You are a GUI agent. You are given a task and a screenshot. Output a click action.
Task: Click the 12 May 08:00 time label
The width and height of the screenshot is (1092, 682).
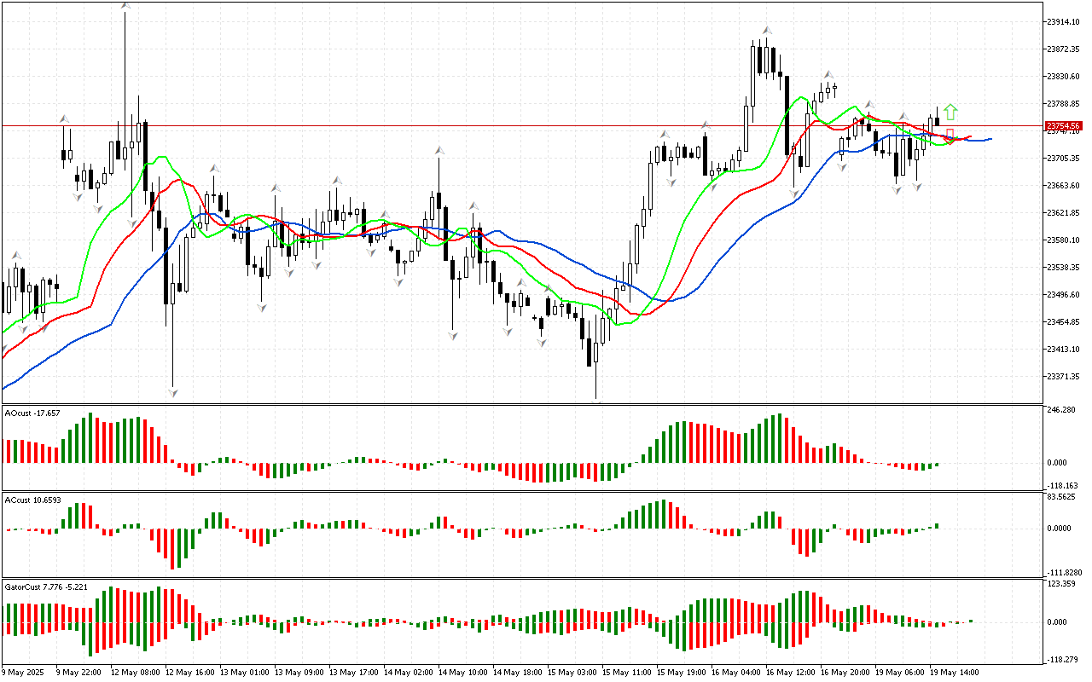pyautogui.click(x=133, y=672)
